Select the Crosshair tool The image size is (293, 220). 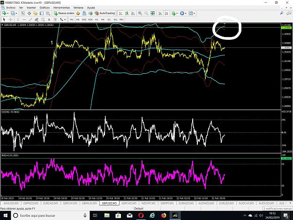tap(10, 19)
